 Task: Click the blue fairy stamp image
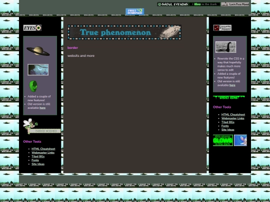pyautogui.click(x=240, y=140)
